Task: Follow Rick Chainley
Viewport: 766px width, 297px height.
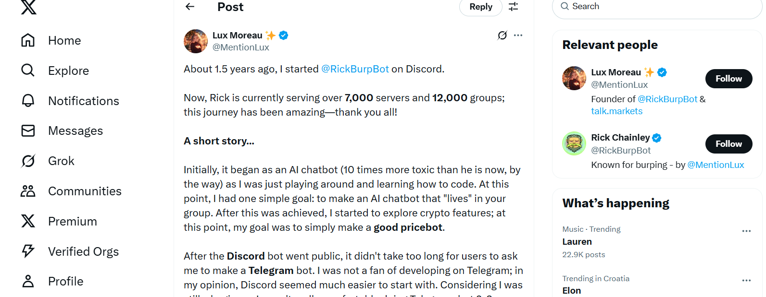Action: tap(728, 144)
